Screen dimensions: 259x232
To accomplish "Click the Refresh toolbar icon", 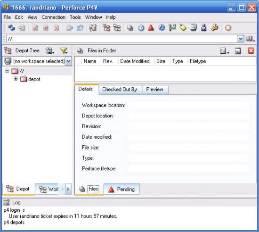I will [12, 28].
